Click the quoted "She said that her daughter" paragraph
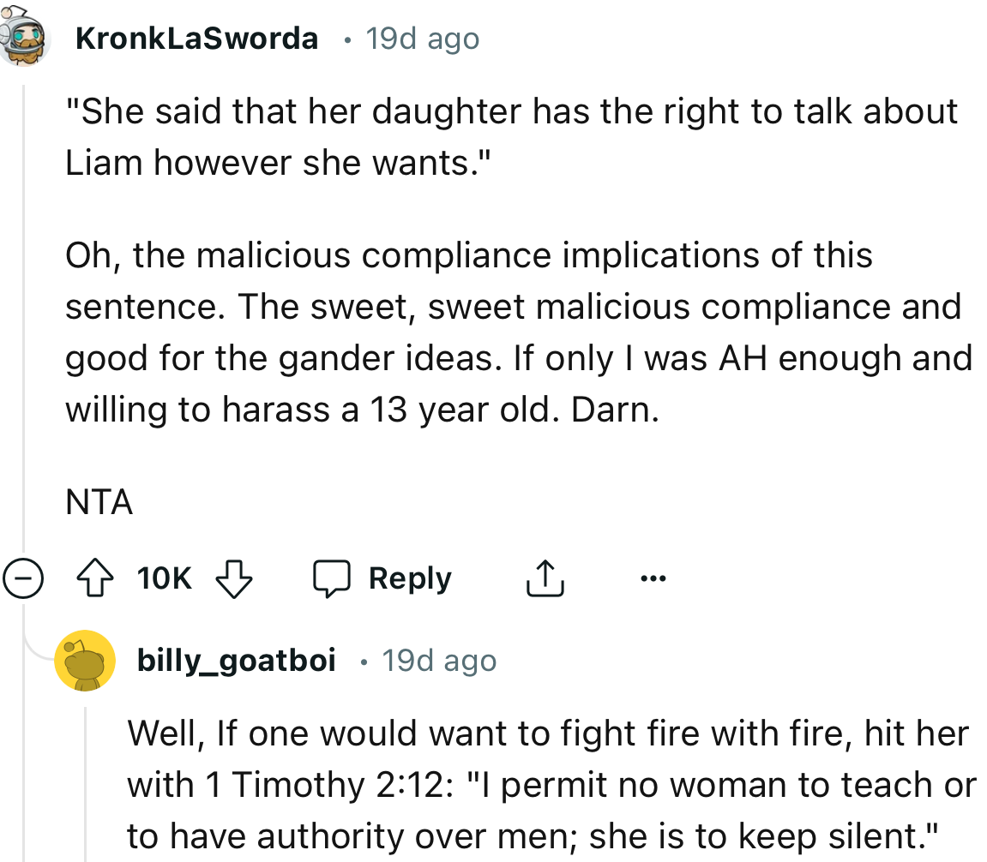 coord(511,136)
